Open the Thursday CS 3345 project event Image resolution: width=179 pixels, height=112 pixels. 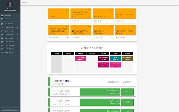pos(104,59)
